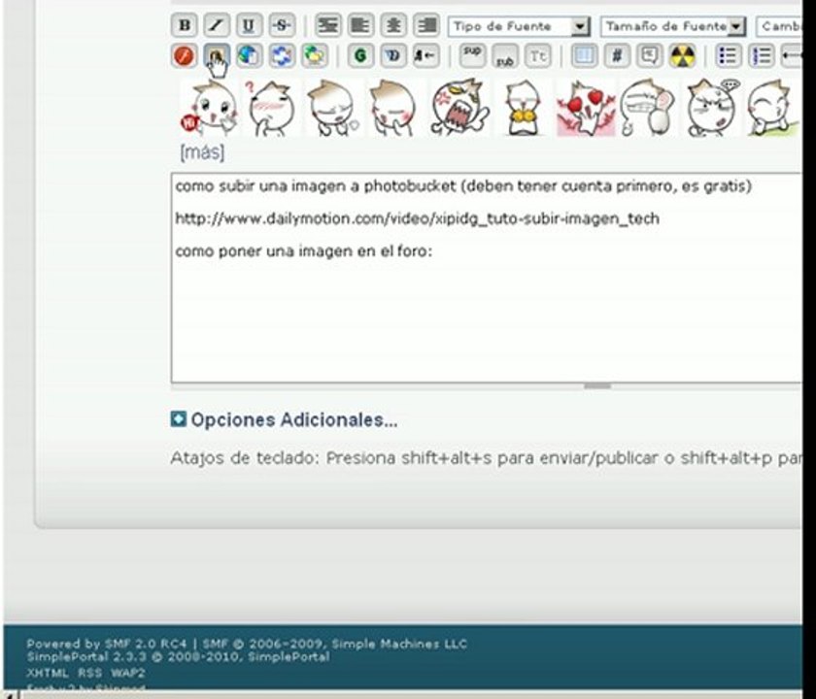Insert marquee moving text
The image size is (816, 699).
pyautogui.click(x=426, y=55)
